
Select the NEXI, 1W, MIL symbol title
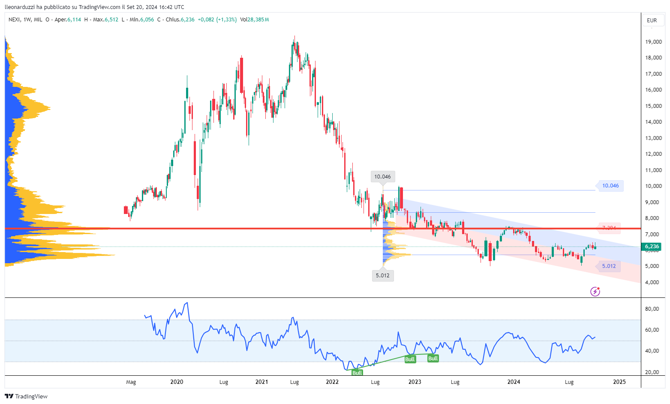click(x=25, y=20)
